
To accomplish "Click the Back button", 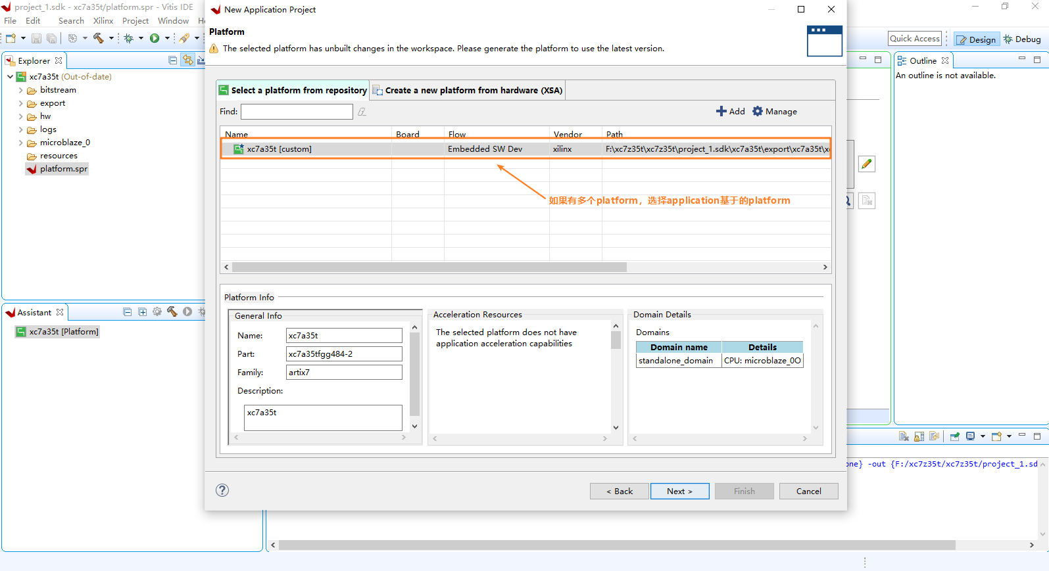I will click(620, 491).
